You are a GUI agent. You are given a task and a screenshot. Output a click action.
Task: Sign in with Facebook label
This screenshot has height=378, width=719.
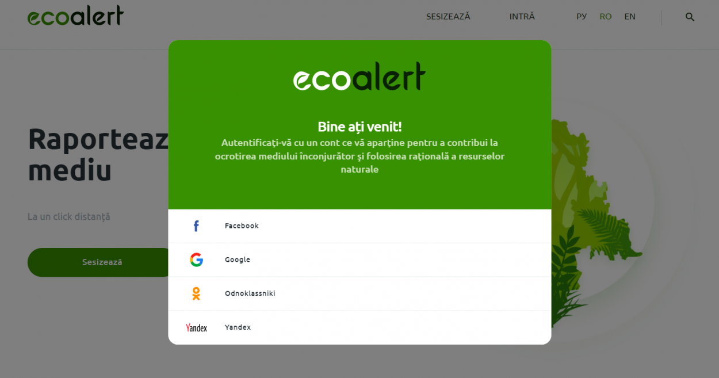point(242,226)
